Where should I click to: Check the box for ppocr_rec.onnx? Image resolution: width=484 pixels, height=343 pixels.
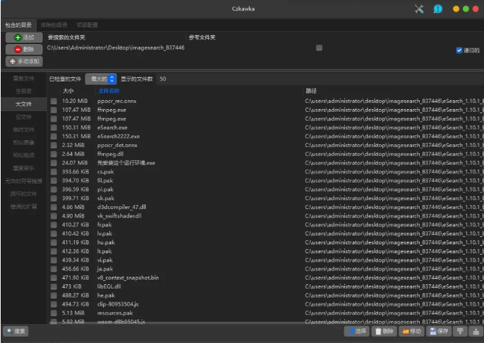[54, 101]
